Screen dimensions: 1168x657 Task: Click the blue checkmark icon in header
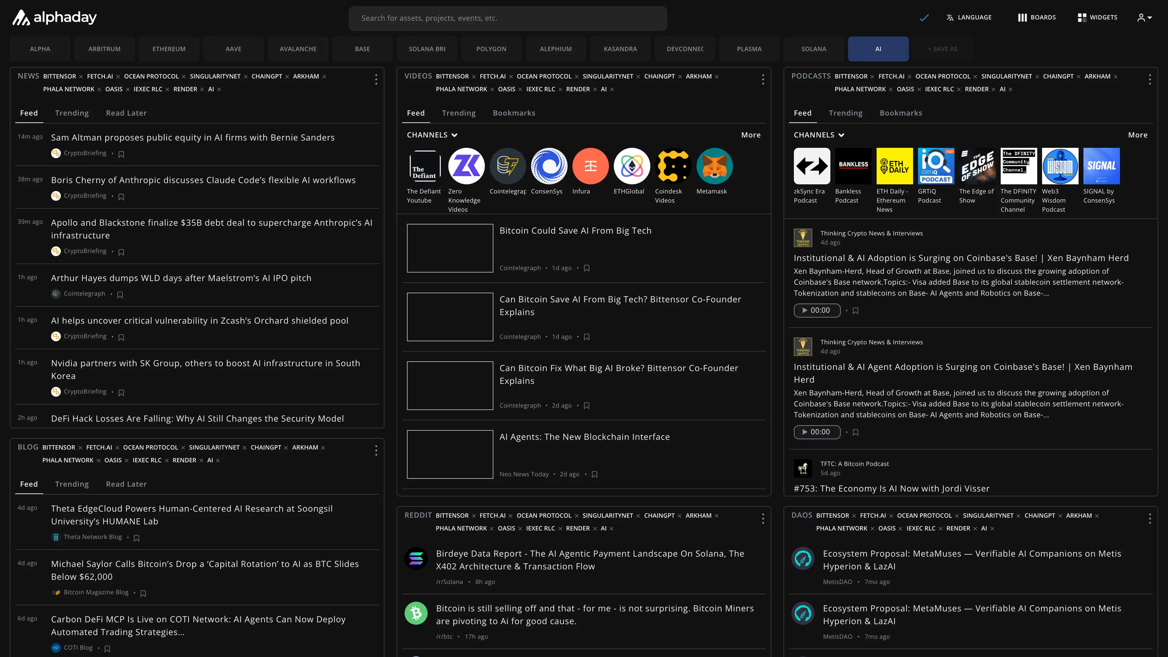tap(924, 18)
